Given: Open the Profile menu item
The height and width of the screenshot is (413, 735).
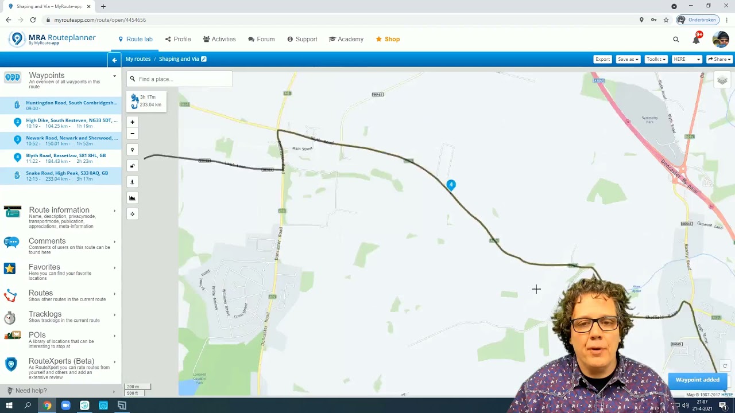Looking at the screenshot, I should pos(178,39).
